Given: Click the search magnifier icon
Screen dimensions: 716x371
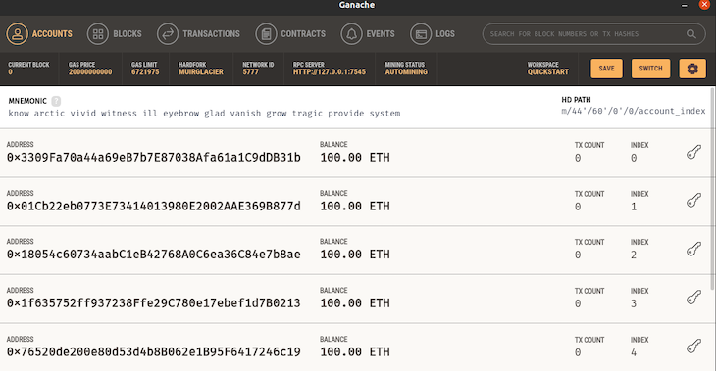Looking at the screenshot, I should [x=691, y=34].
